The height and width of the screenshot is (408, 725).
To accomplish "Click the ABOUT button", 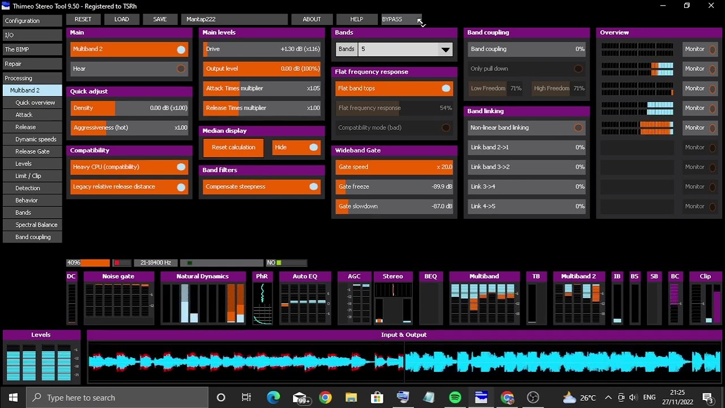I will click(x=312, y=19).
